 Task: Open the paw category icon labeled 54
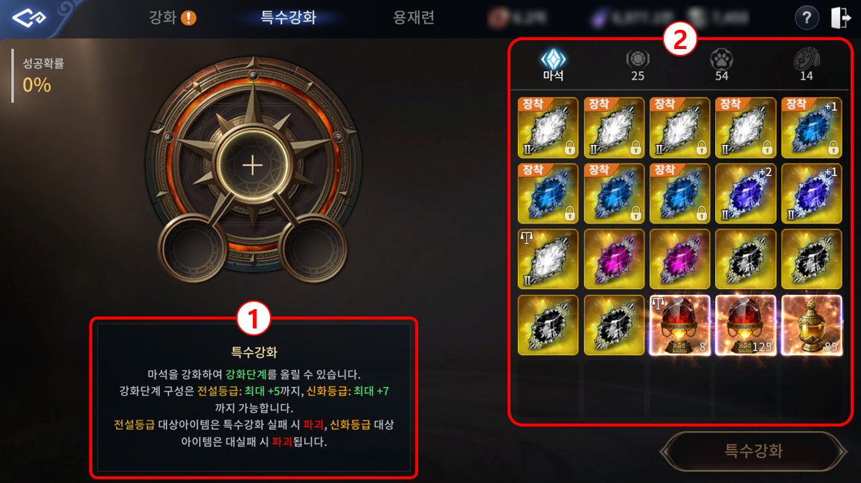pos(722,65)
